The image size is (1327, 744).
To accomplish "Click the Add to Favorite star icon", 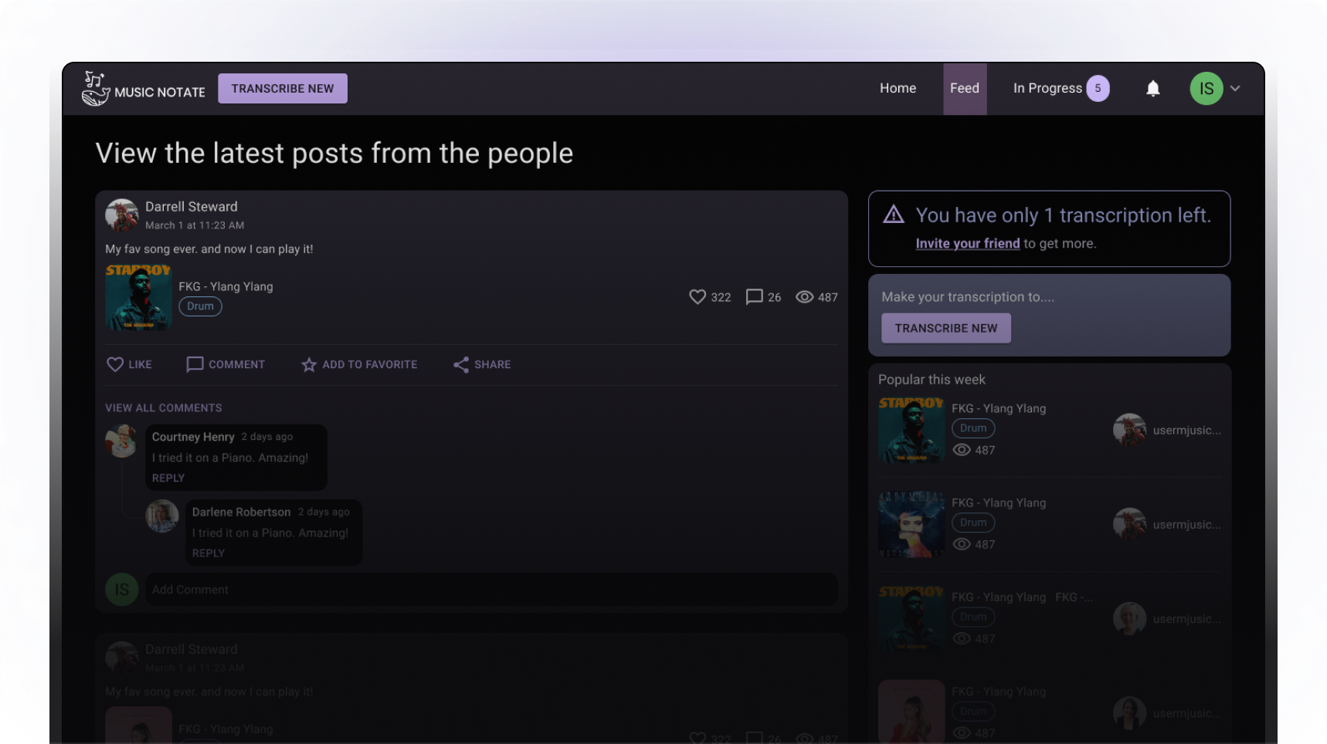I will point(309,364).
